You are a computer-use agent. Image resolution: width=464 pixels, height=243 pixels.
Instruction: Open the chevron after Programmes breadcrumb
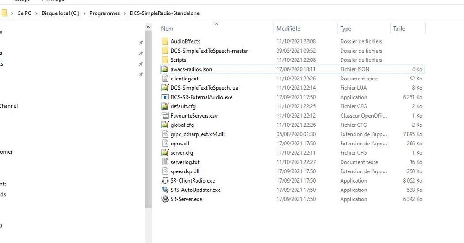[124, 13]
